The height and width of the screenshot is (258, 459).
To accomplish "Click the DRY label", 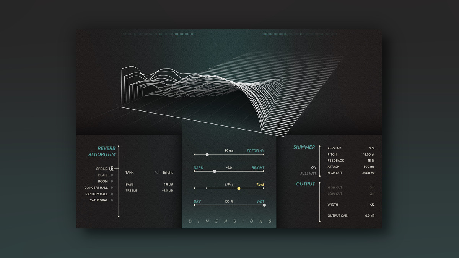I will 197,201.
